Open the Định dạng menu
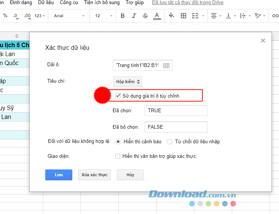The width and height of the screenshot is (279, 214). [21, 3]
